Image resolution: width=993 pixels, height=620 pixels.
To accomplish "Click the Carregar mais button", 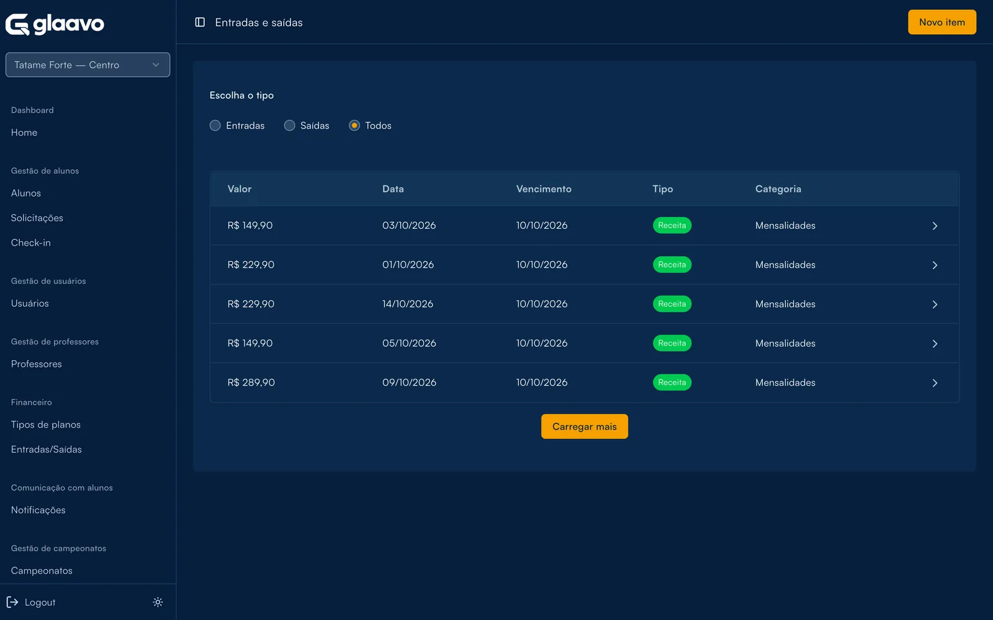I will point(585,427).
